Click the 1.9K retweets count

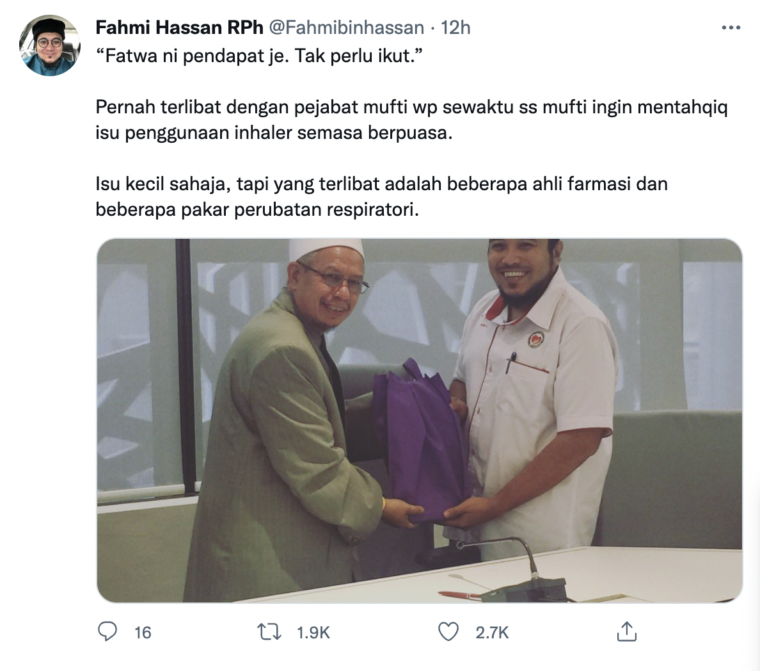point(313,632)
